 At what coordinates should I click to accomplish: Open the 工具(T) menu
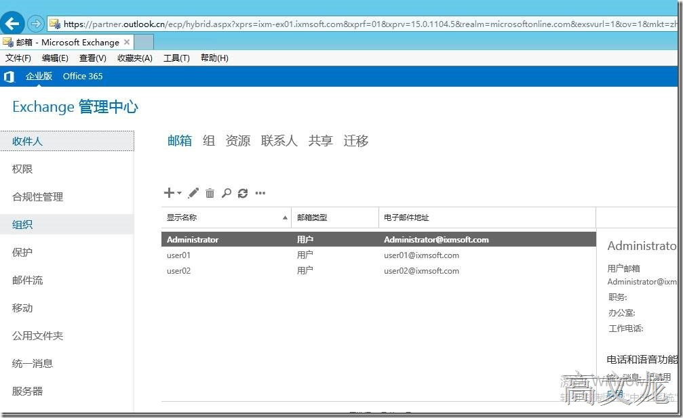point(176,58)
